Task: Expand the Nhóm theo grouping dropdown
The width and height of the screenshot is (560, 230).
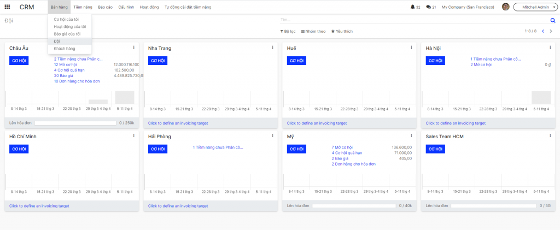Action: click(313, 31)
